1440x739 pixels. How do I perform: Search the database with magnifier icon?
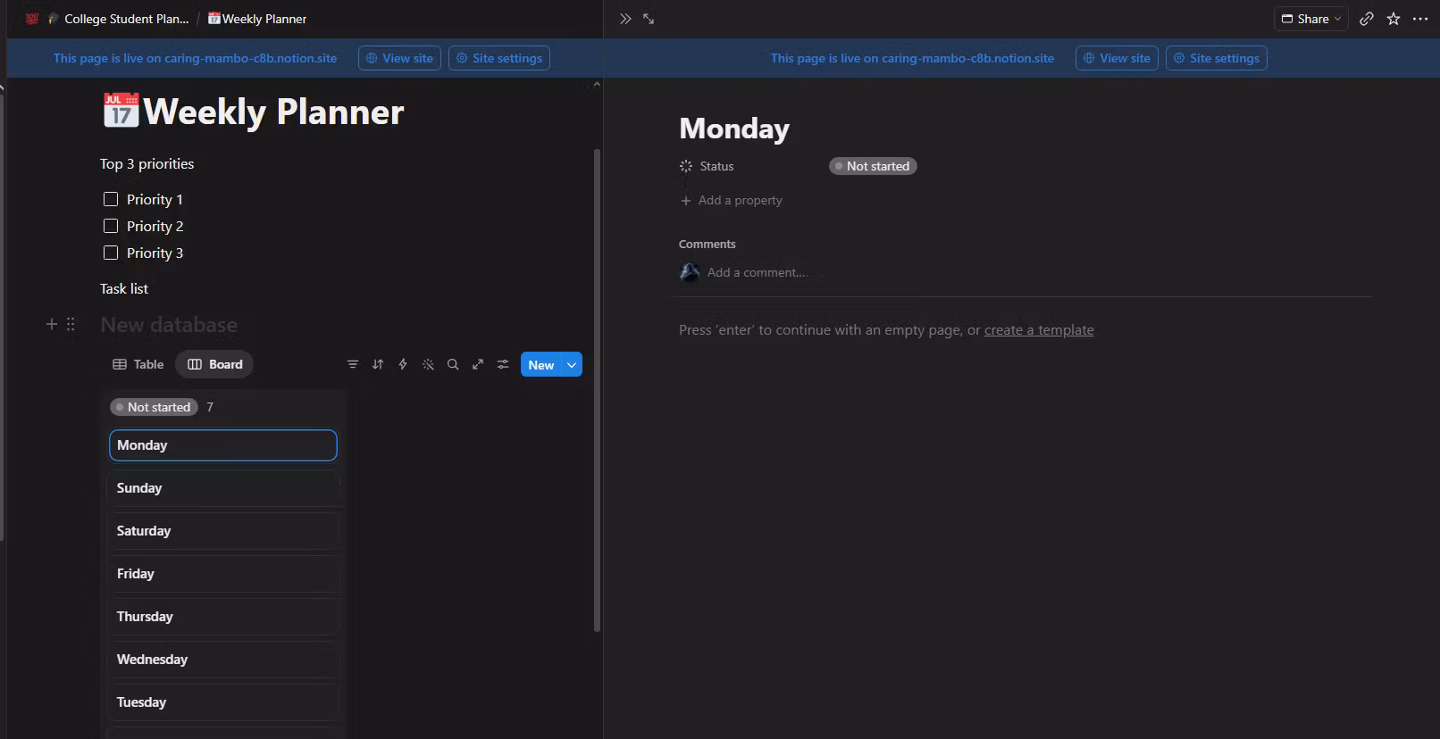tap(453, 364)
